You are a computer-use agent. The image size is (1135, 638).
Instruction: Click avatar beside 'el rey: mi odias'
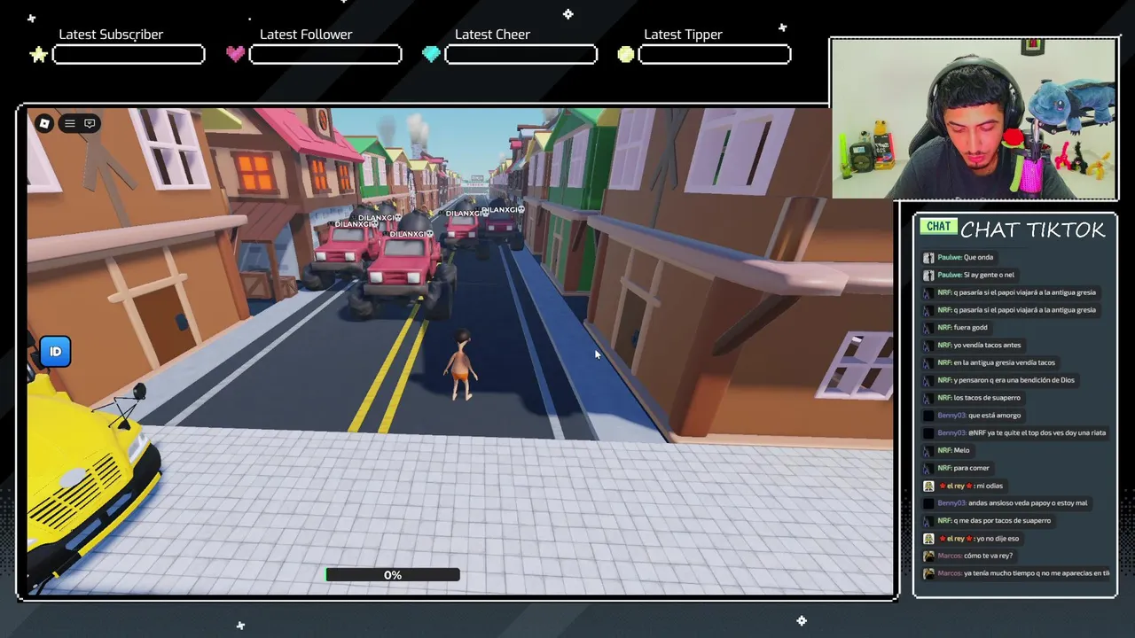[928, 486]
